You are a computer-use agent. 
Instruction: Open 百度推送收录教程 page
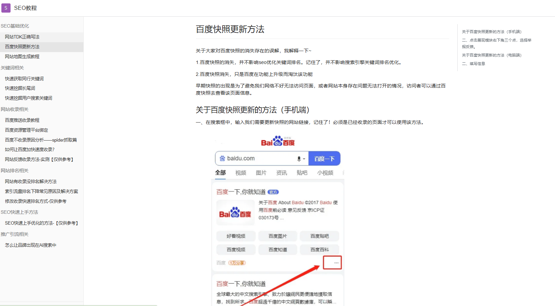pyautogui.click(x=22, y=120)
